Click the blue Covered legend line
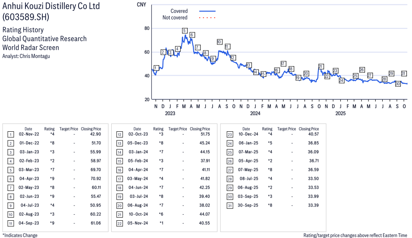 (x=207, y=11)
